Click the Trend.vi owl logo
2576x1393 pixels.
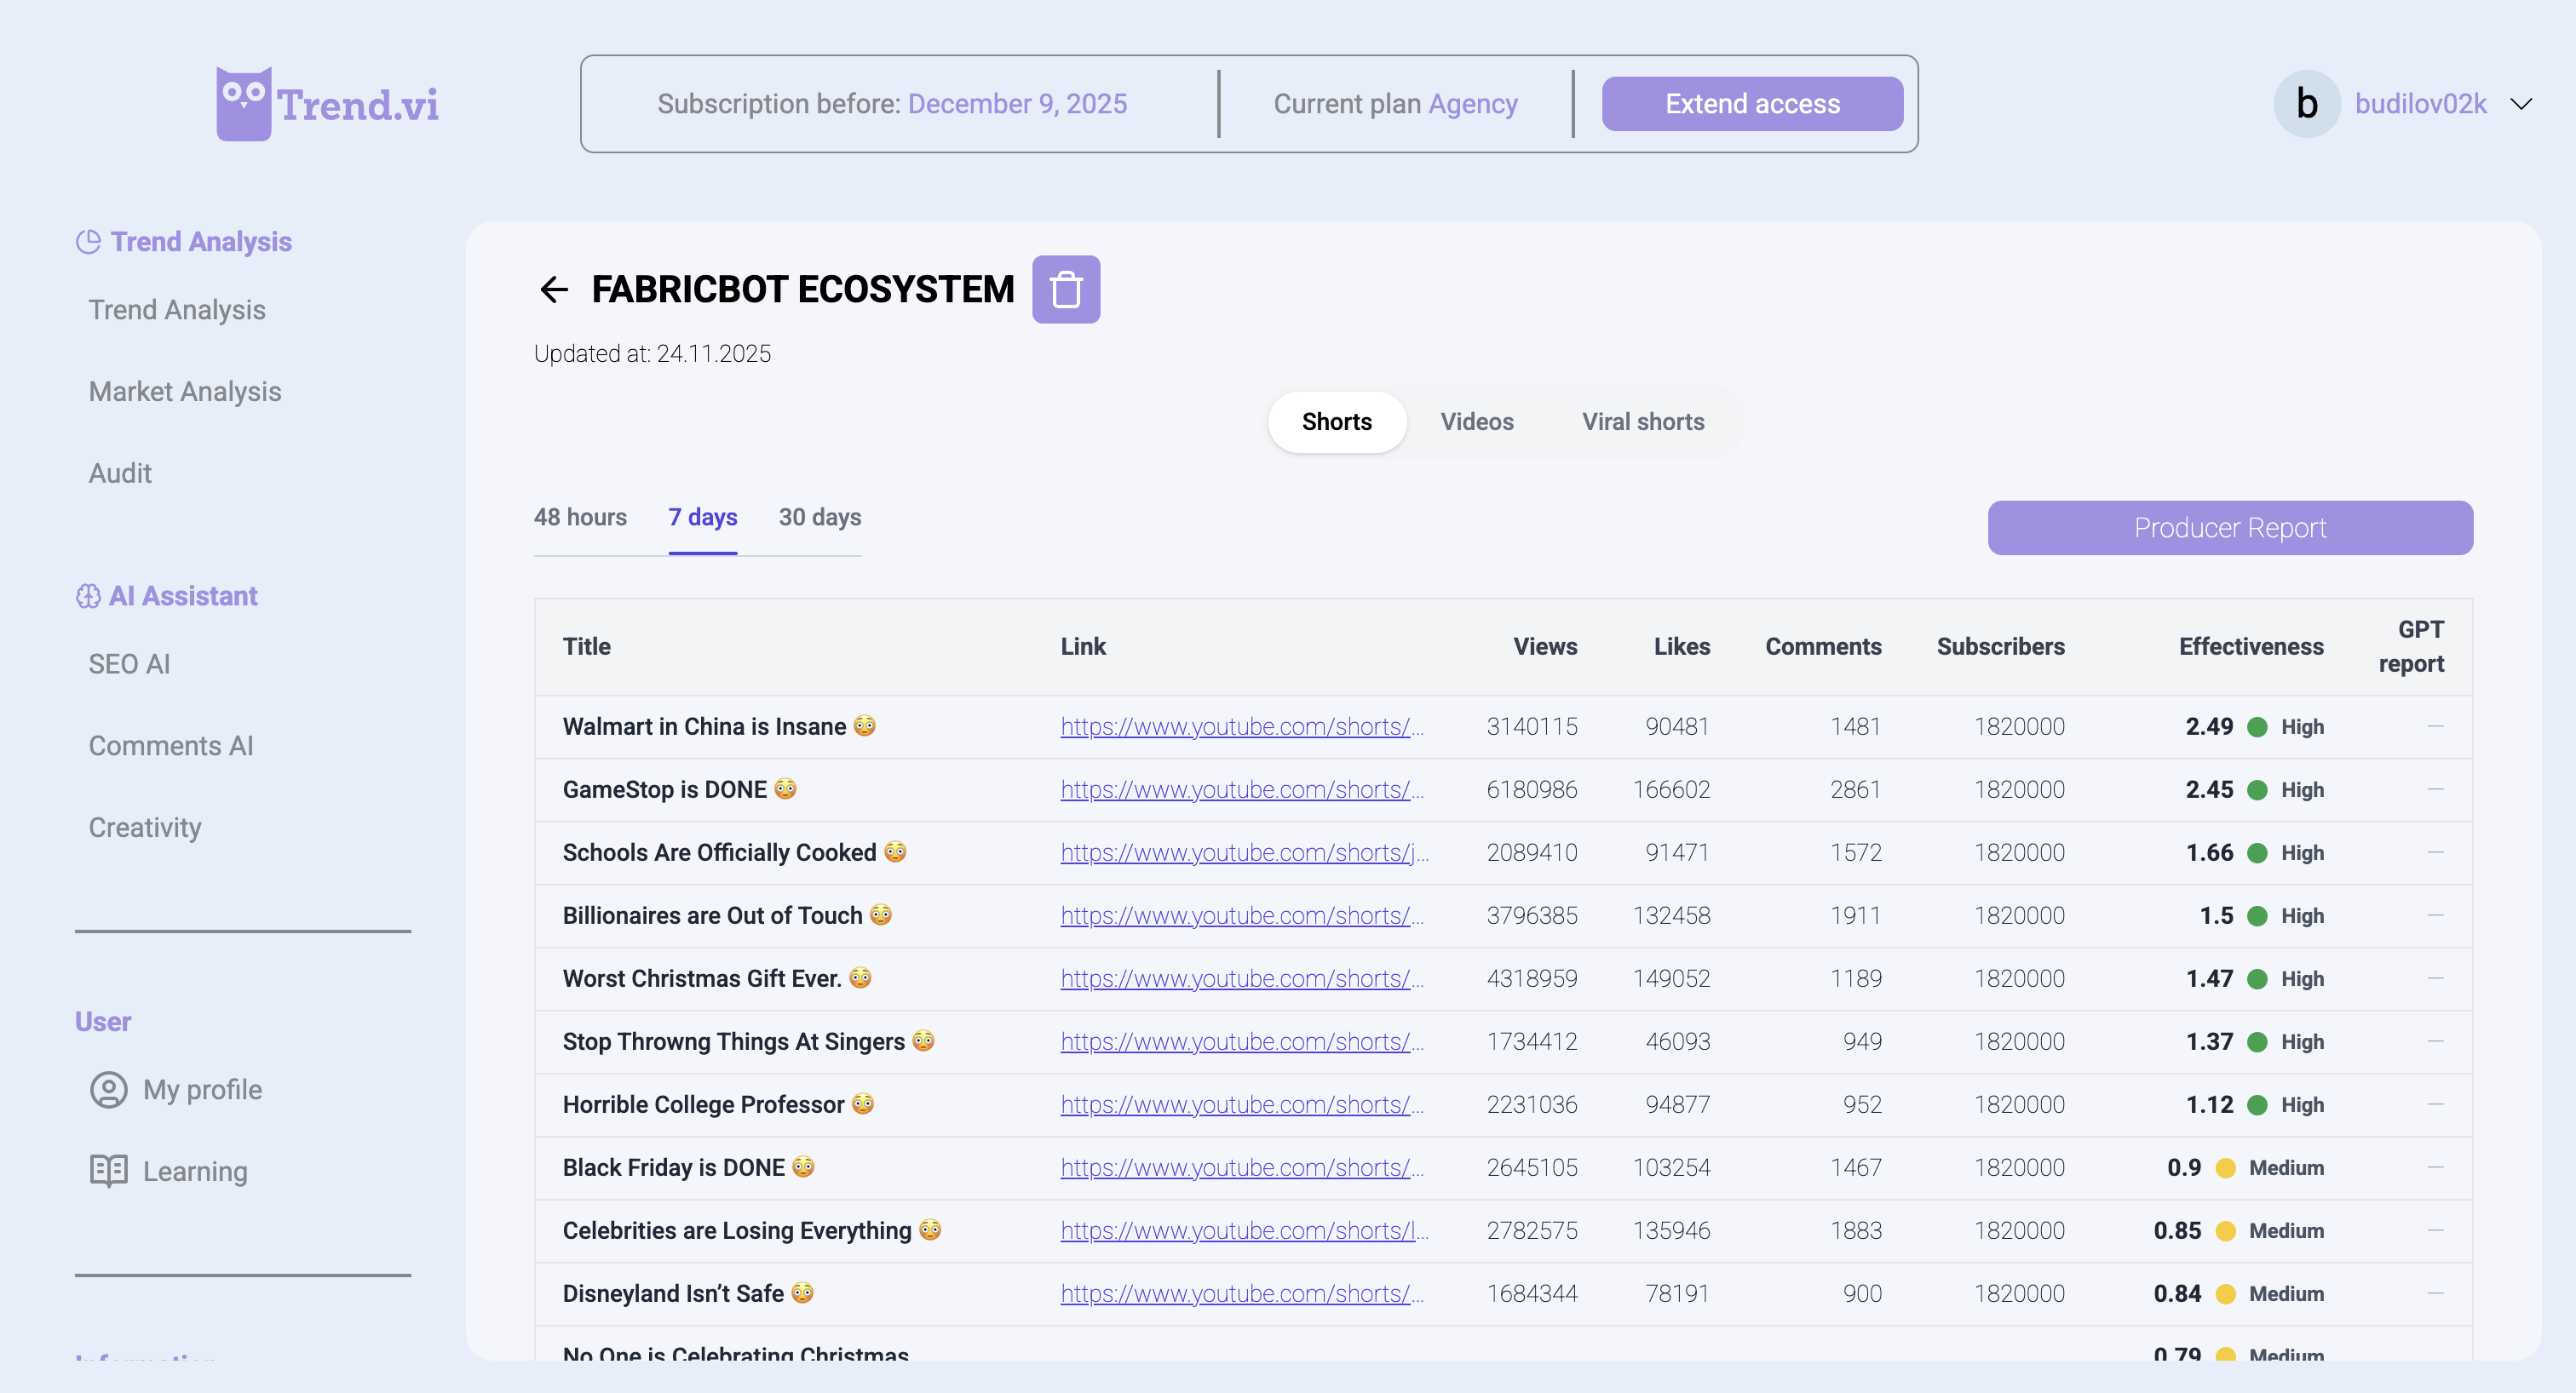point(243,104)
